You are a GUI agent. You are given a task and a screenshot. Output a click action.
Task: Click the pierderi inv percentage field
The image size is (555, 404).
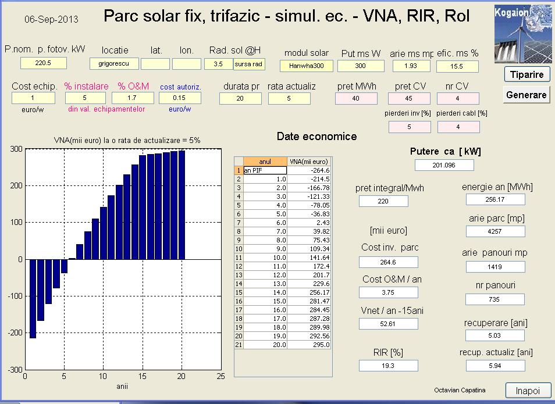pyautogui.click(x=409, y=127)
